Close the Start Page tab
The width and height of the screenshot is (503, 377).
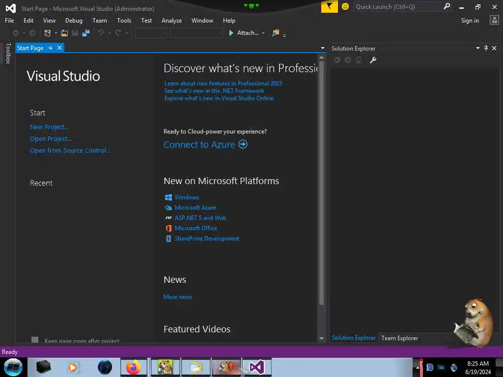[x=59, y=48]
